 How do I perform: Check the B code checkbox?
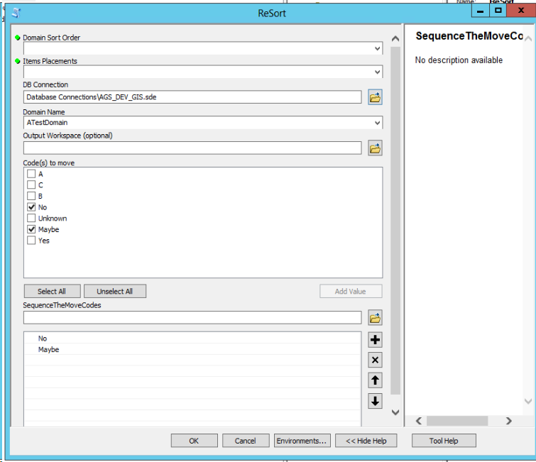[x=31, y=196]
